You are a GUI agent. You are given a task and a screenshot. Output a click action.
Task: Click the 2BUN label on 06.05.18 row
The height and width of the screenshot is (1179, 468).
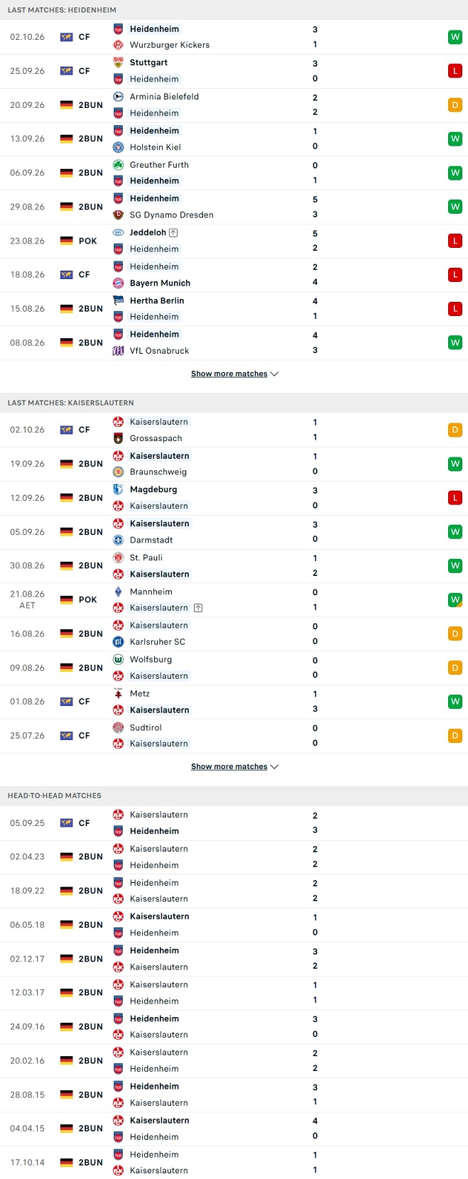(x=91, y=925)
